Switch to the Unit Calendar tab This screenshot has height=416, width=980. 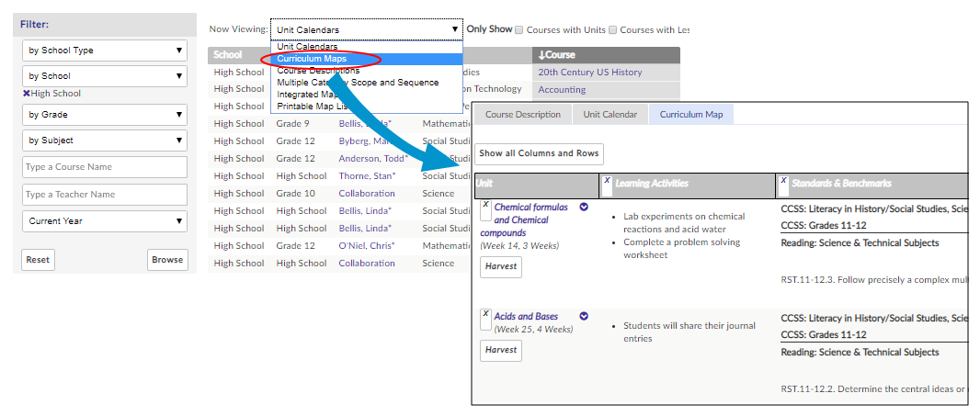[x=610, y=115]
